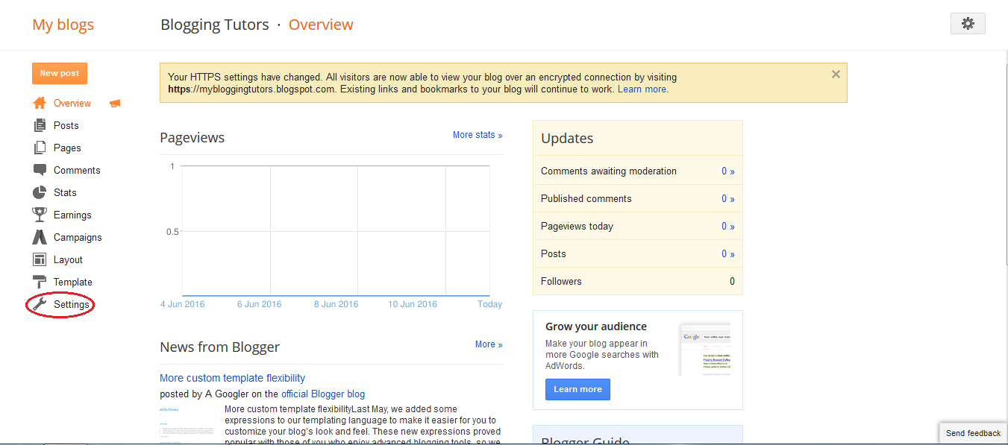Click My blogs header link
This screenshot has height=445, width=1008.
tap(63, 25)
